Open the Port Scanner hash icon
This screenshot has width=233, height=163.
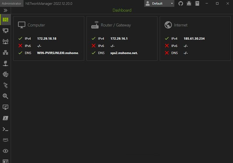(6, 63)
